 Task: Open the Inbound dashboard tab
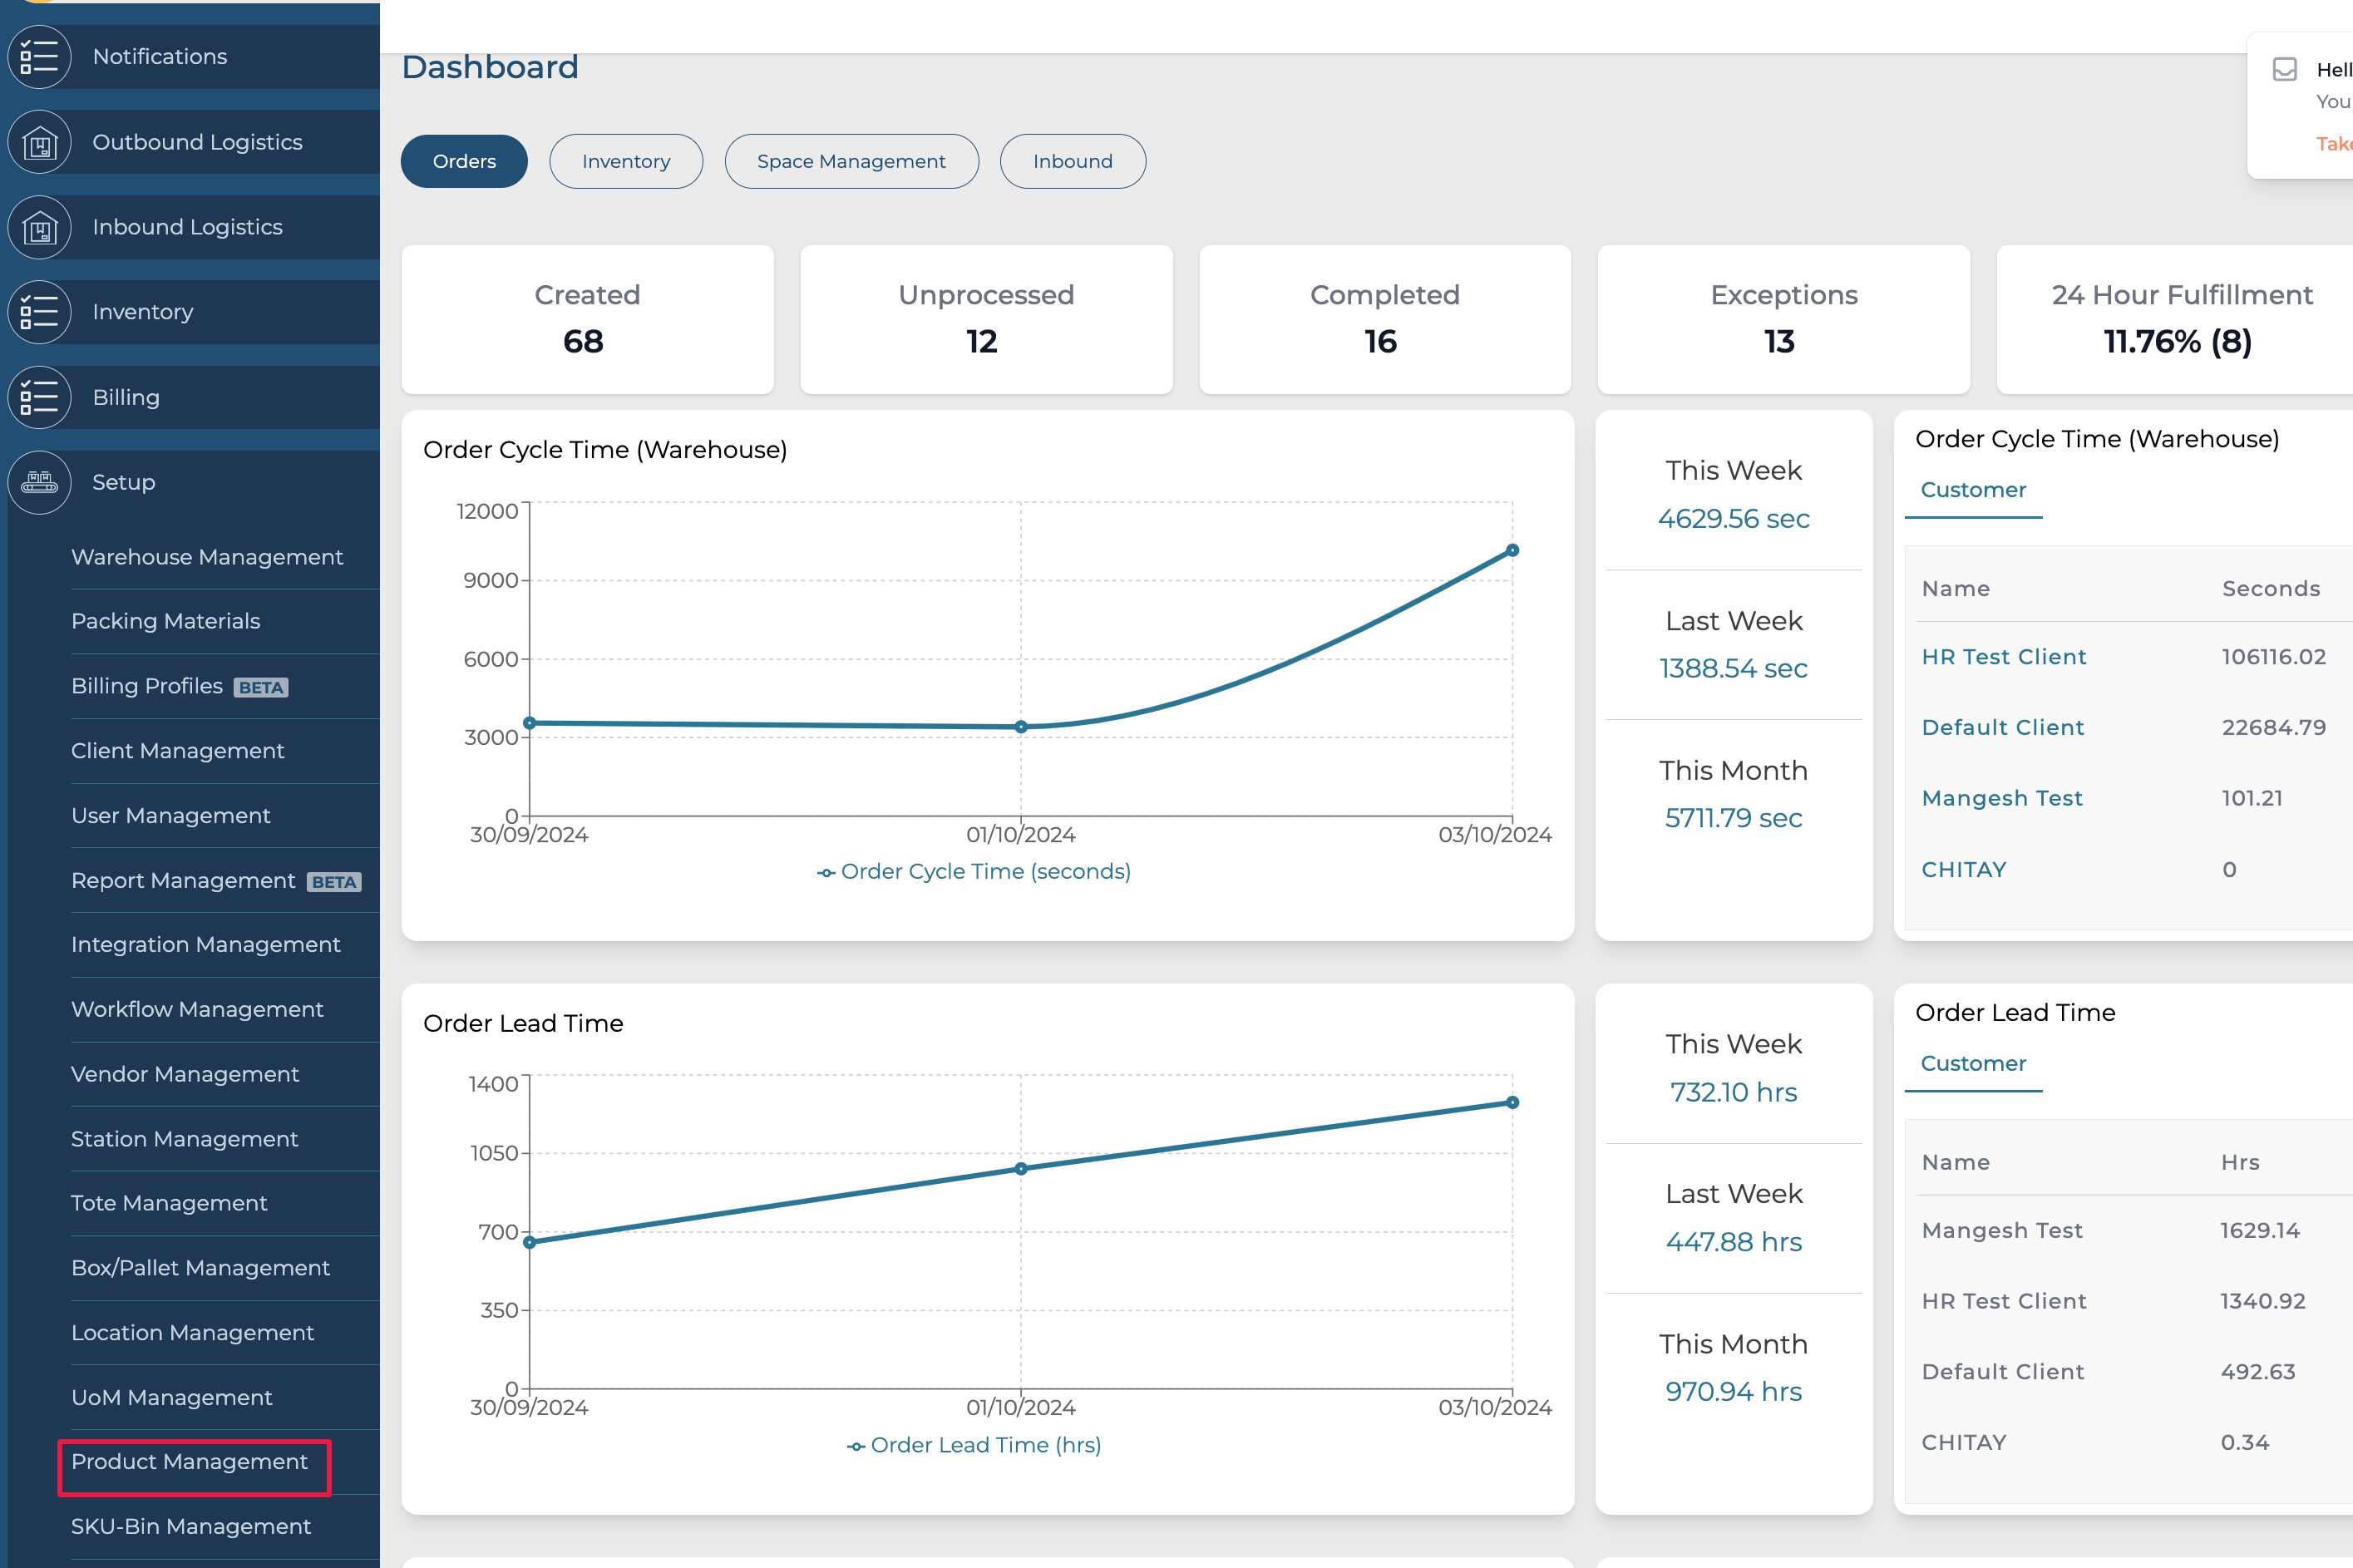(x=1072, y=161)
